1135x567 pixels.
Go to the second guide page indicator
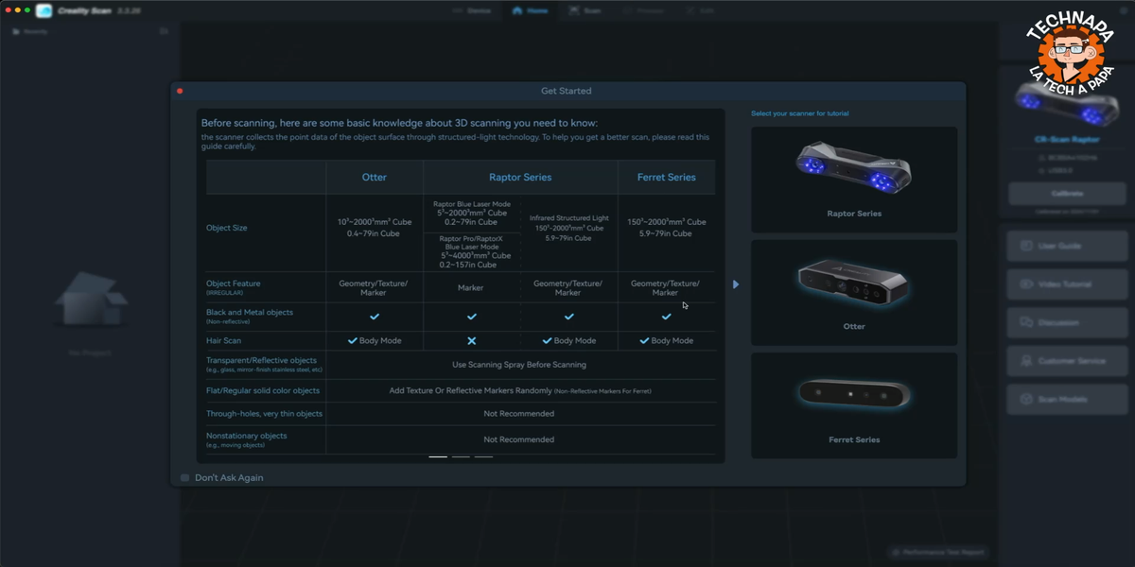[x=461, y=456]
